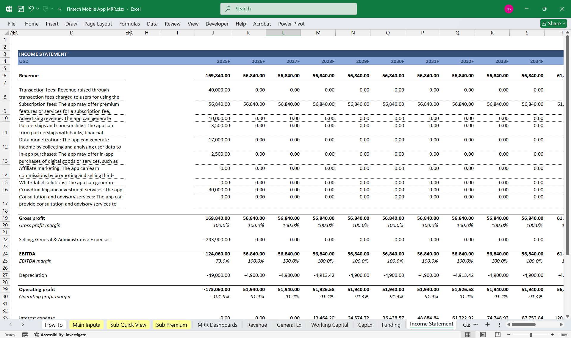Screen dimensions: 571x338
Task: Expand the Share button dropdown
Action: [x=564, y=23]
